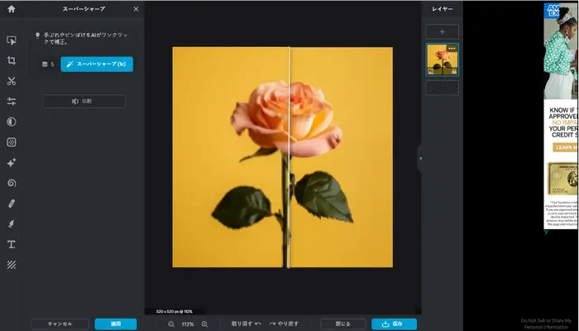Click 取り消す undo
Screen dimensions: 579x331
(246, 324)
